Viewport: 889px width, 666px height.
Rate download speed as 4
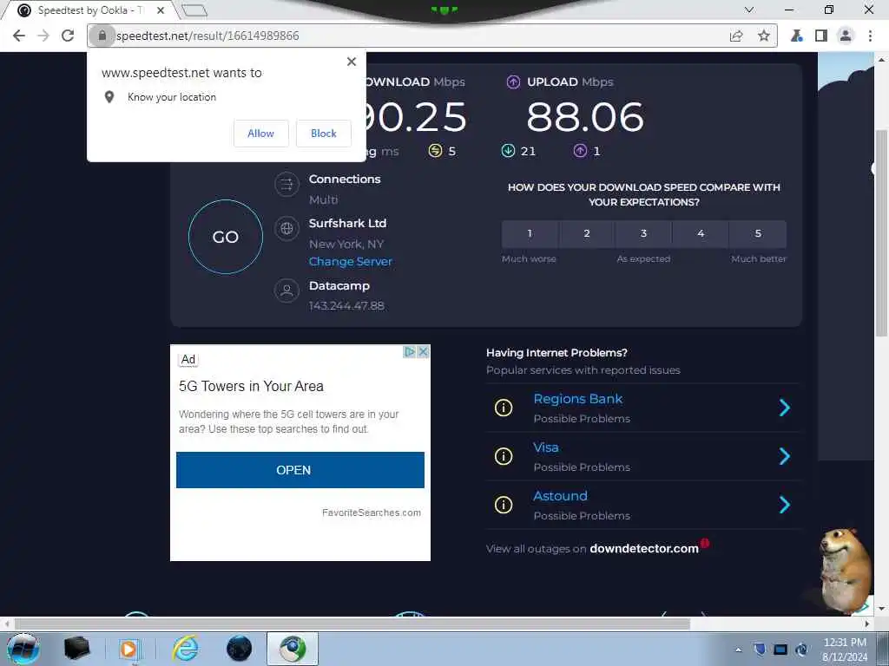pos(701,234)
